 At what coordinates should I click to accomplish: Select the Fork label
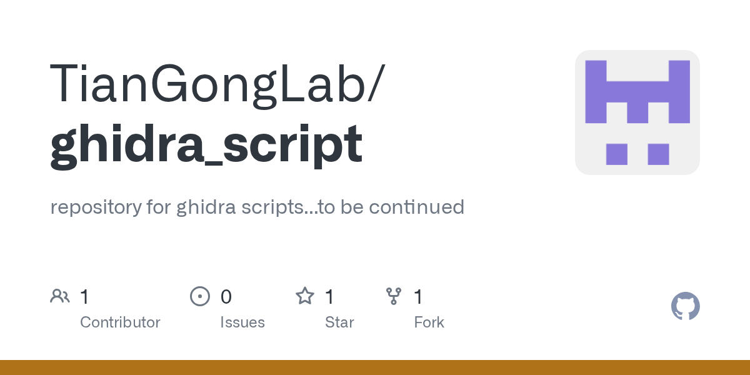click(429, 322)
